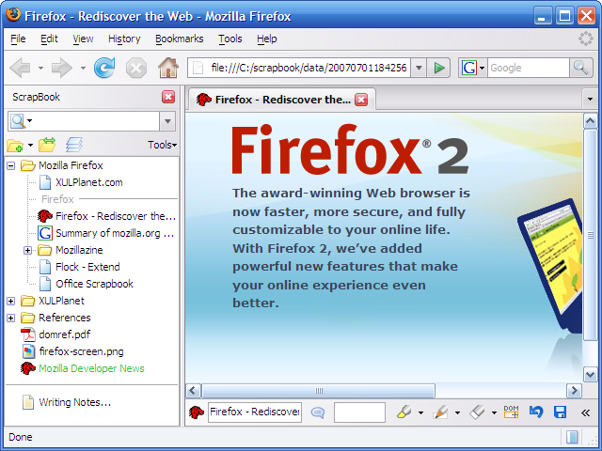Viewport: 602px width, 451px height.
Task: Open the Help menu
Action: click(x=266, y=39)
